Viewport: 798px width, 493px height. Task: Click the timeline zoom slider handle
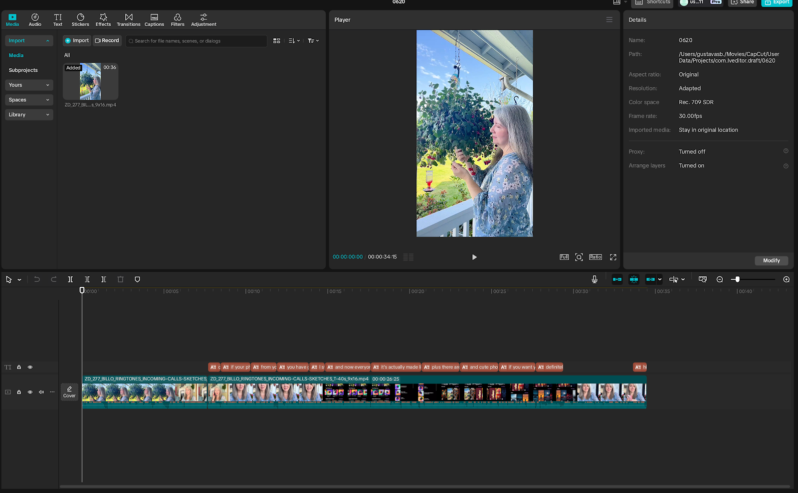coord(737,279)
